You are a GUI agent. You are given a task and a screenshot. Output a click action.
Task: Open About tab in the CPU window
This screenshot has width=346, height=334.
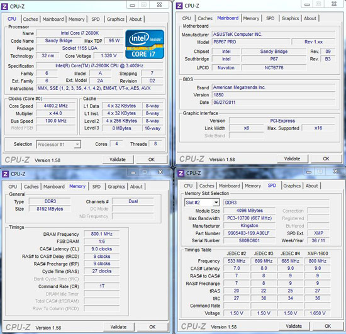point(135,19)
